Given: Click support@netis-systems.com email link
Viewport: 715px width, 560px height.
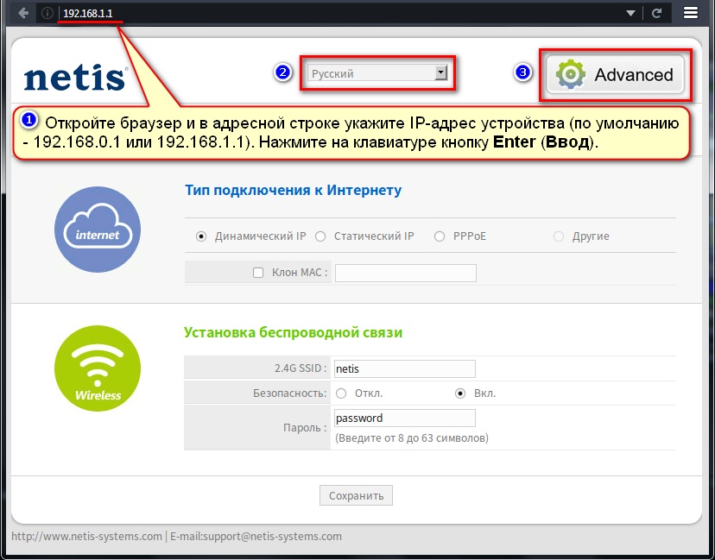Looking at the screenshot, I should 272,537.
